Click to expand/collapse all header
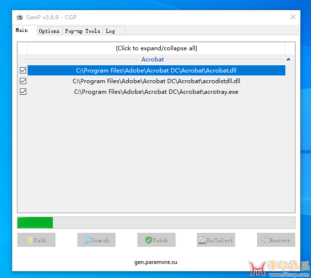Image resolution: width=311 pixels, height=278 pixels. pos(156,48)
